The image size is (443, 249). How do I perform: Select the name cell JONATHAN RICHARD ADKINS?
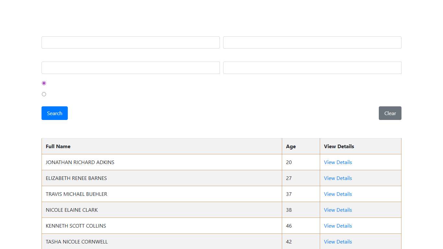pyautogui.click(x=80, y=162)
